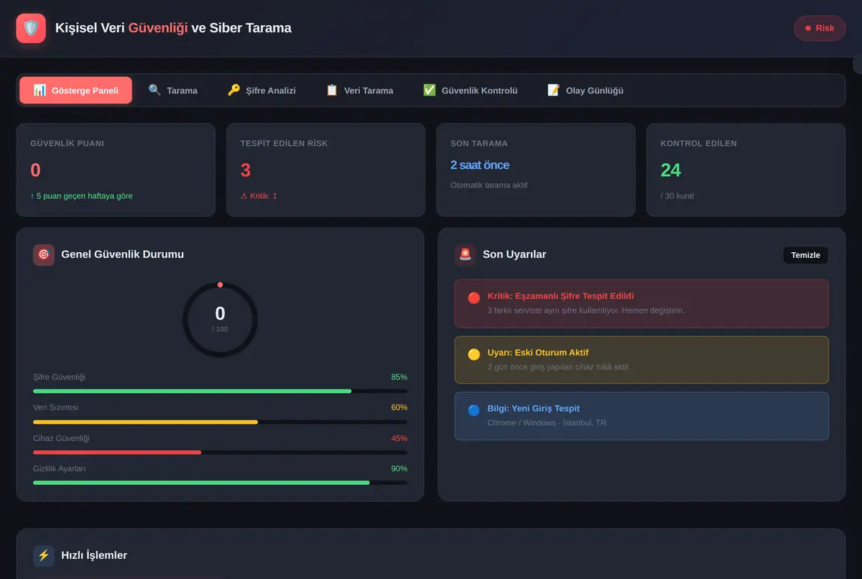The height and width of the screenshot is (579, 862).
Task: Open the Tespit Edilen Risk card
Action: tap(325, 170)
